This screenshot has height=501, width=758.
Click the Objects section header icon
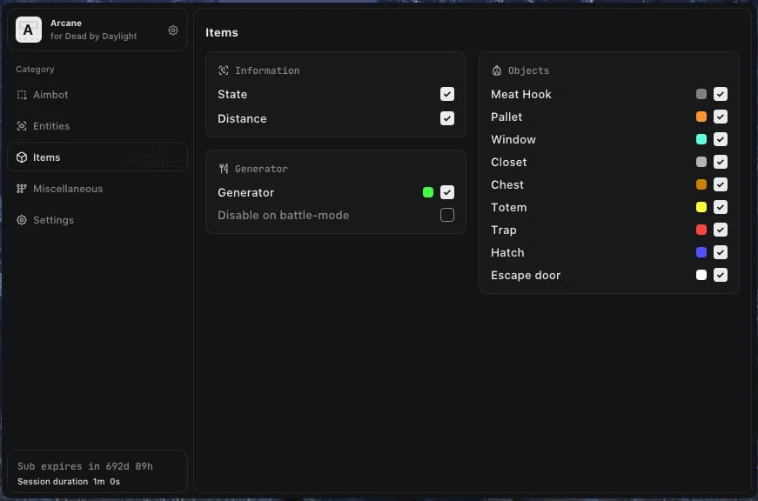[x=497, y=70]
